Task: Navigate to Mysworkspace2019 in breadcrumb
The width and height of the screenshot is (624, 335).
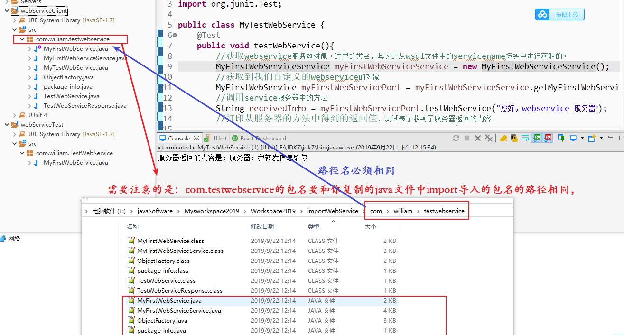Action: point(212,211)
